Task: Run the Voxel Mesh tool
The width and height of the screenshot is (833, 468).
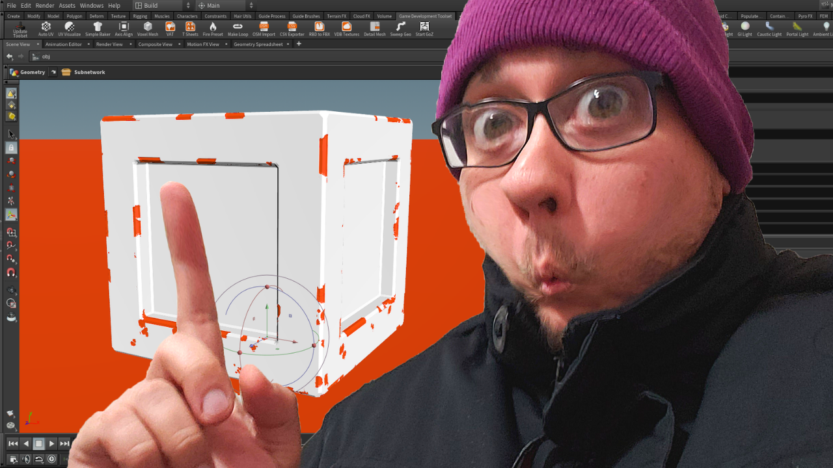Action: coord(148,27)
